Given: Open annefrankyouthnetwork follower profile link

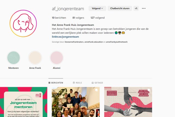Looking at the screenshot, I should (x=117, y=42).
